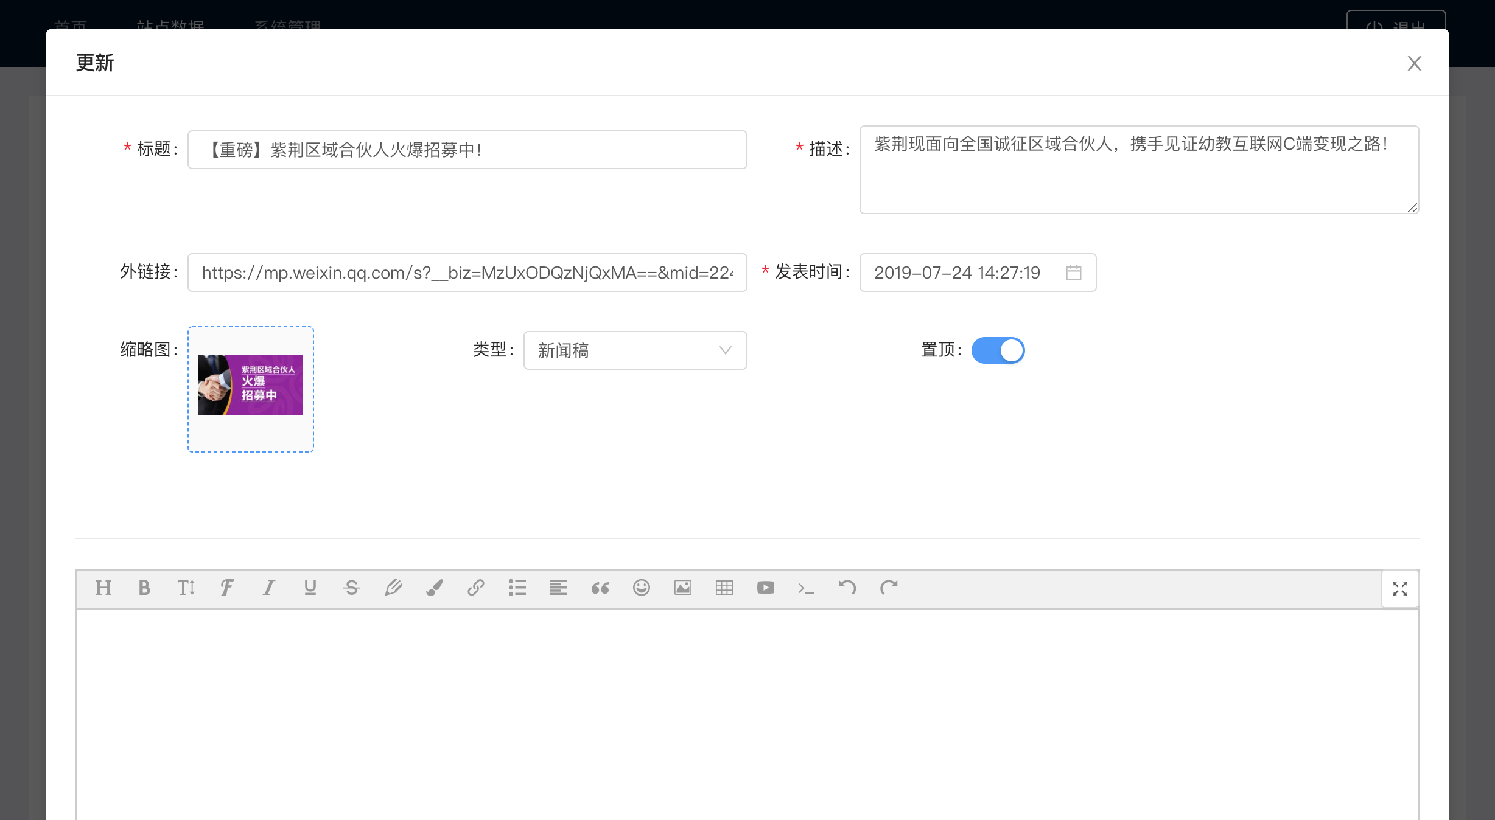The width and height of the screenshot is (1495, 820).
Task: Expand editor to fullscreen mode
Action: tap(1399, 588)
